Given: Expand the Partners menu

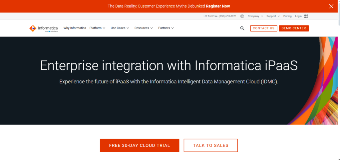Looking at the screenshot, I should pyautogui.click(x=166, y=28).
